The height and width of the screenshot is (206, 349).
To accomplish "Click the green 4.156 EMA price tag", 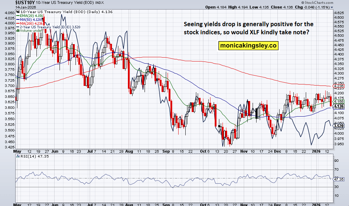I will [339, 102].
